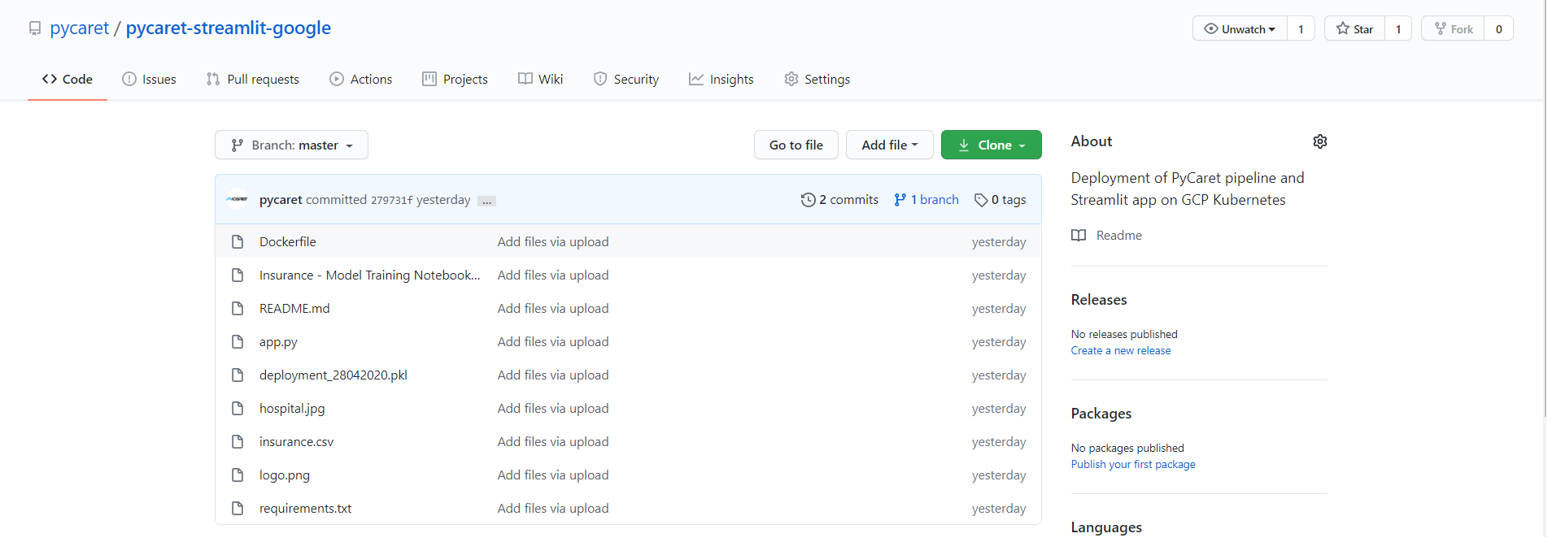The width and height of the screenshot is (1552, 555).
Task: Open Dockerfile's 'Add files via upload' commit
Action: 553,241
